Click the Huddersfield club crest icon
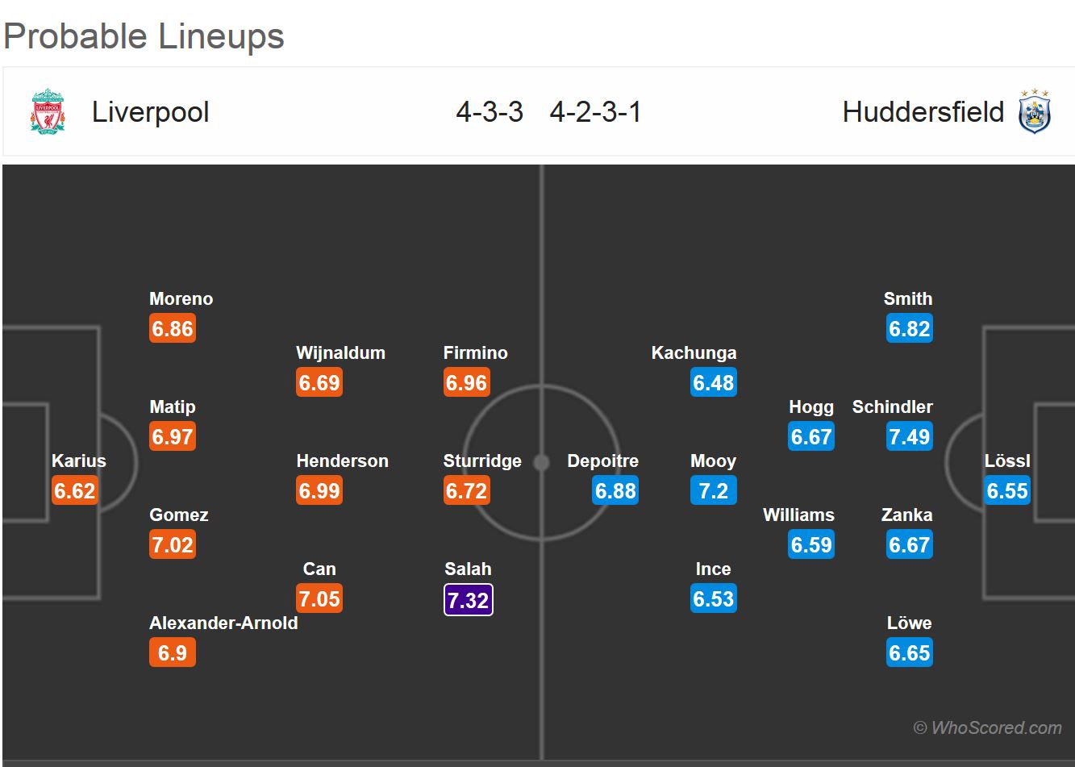Image resolution: width=1075 pixels, height=767 pixels. click(1034, 111)
